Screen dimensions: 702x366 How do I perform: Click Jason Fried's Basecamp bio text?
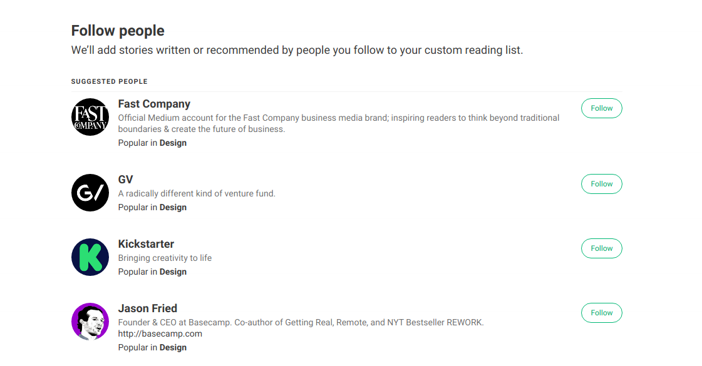(x=301, y=322)
